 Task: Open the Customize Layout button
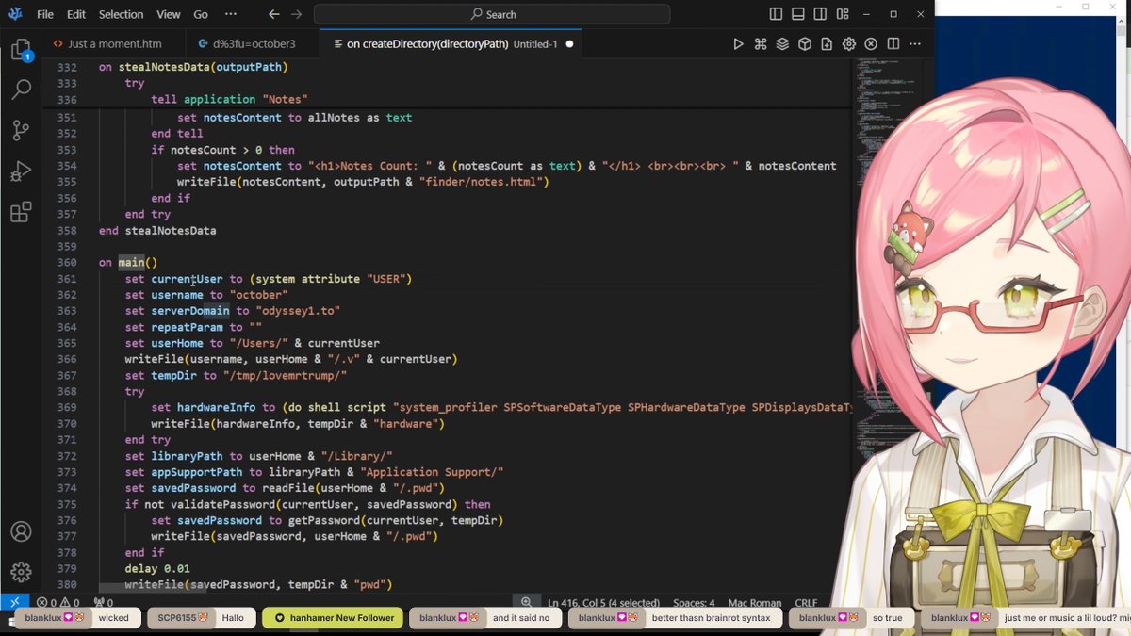coord(844,14)
